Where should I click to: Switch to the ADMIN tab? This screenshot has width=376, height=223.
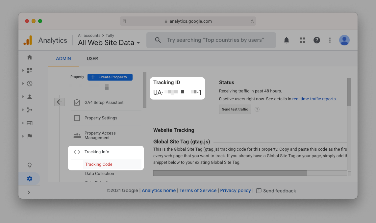point(63,59)
